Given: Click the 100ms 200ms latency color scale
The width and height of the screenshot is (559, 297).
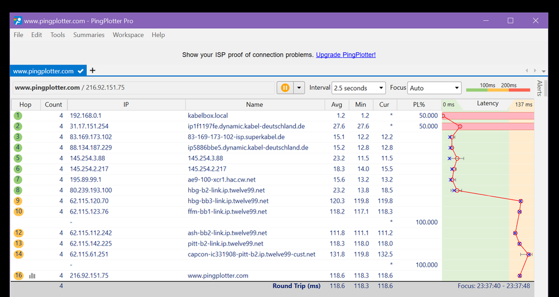Looking at the screenshot, I should point(497,87).
